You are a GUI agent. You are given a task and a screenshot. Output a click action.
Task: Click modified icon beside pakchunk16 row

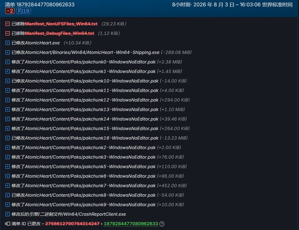point(7,138)
